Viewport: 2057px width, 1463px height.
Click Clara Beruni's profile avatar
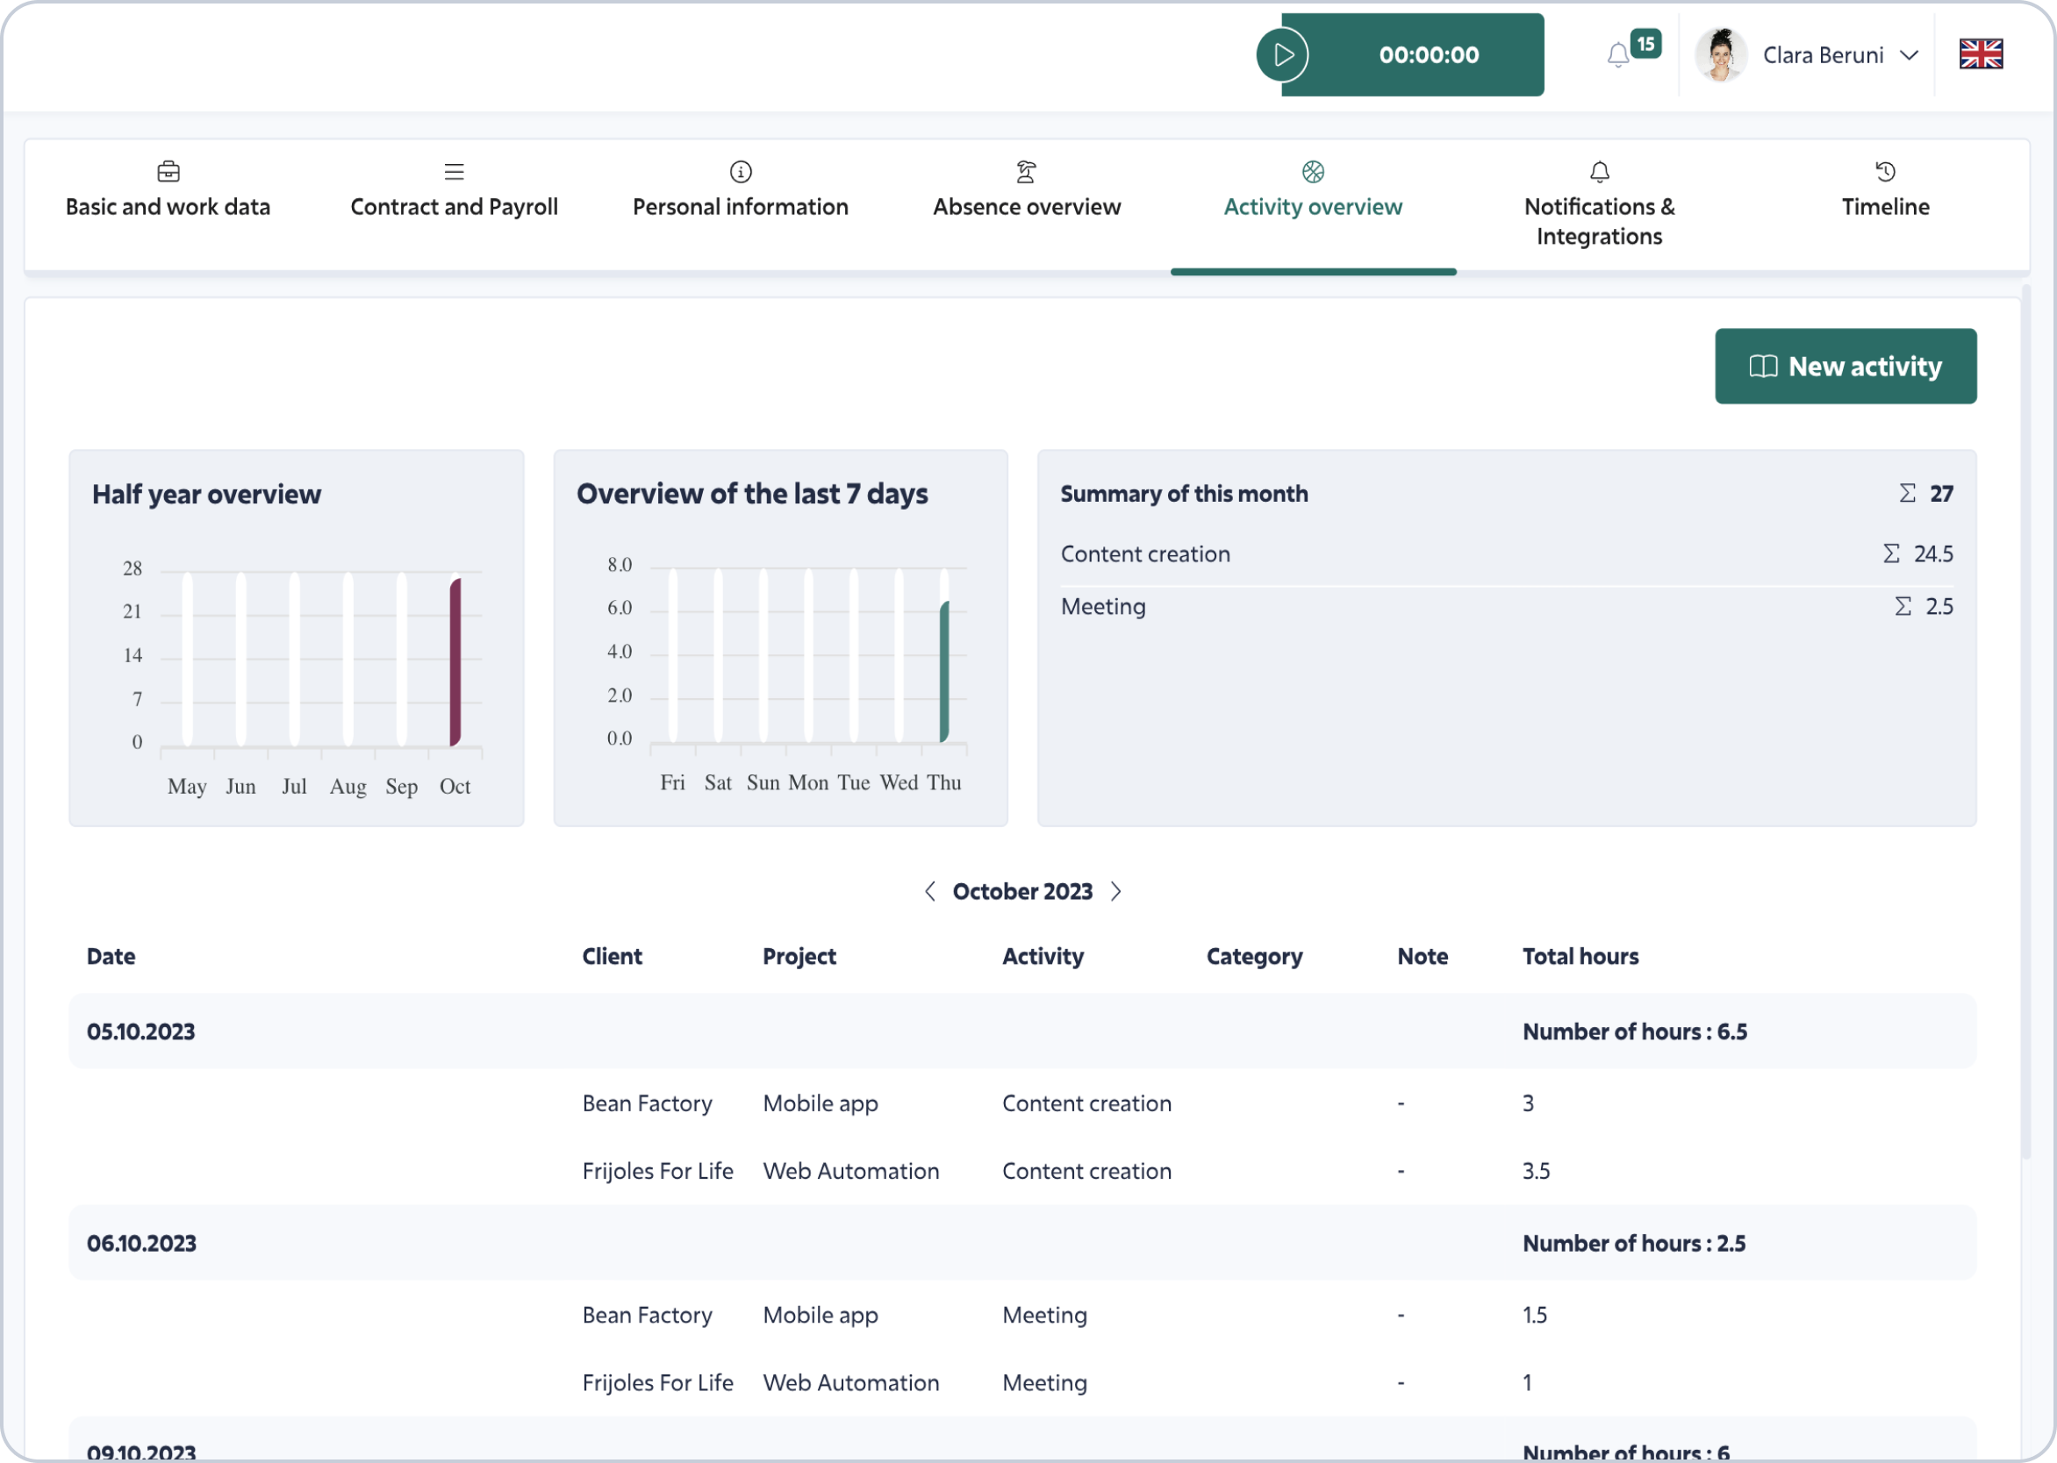tap(1720, 55)
